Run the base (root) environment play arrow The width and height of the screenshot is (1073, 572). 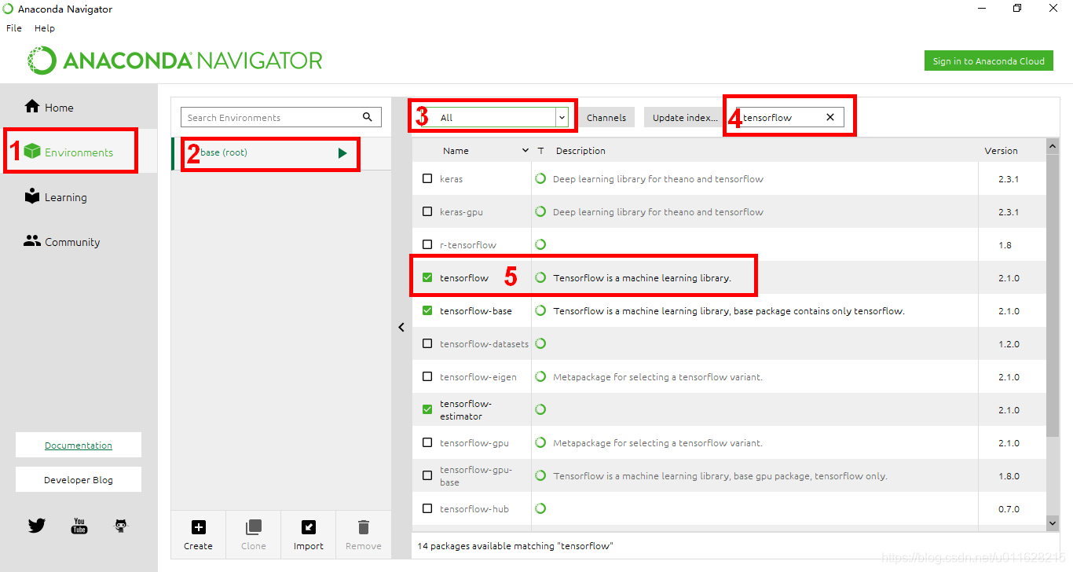click(342, 153)
